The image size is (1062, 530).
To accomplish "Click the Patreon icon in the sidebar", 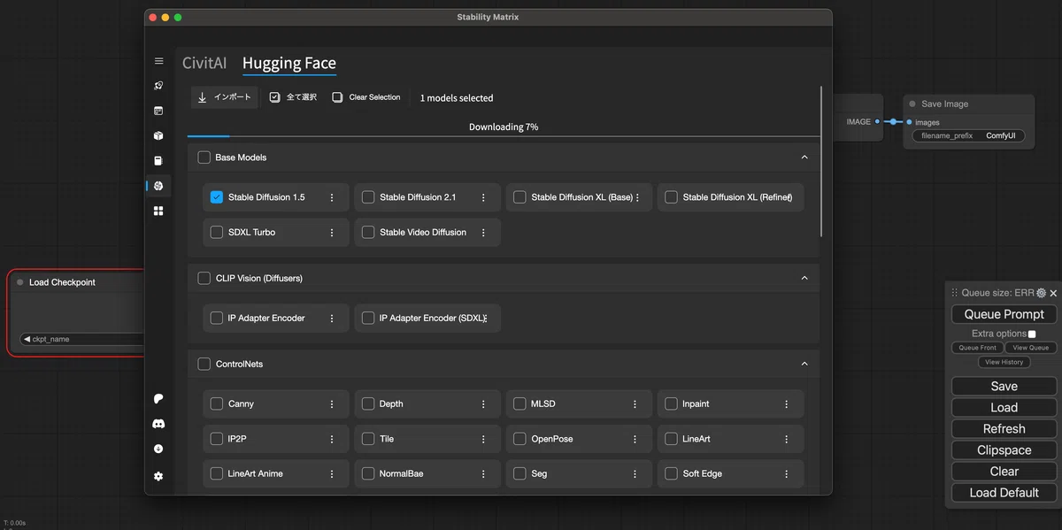I will coord(158,399).
